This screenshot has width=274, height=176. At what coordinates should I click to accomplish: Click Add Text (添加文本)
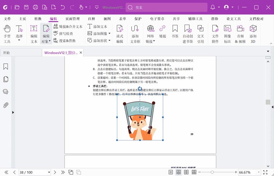[x=97, y=26]
